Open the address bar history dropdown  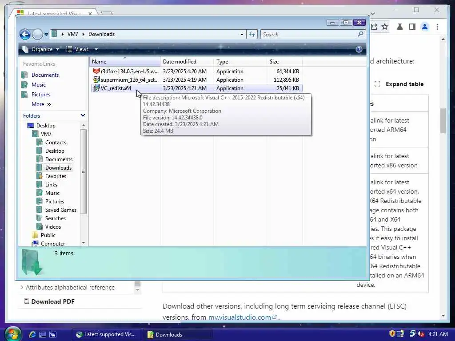(242, 35)
